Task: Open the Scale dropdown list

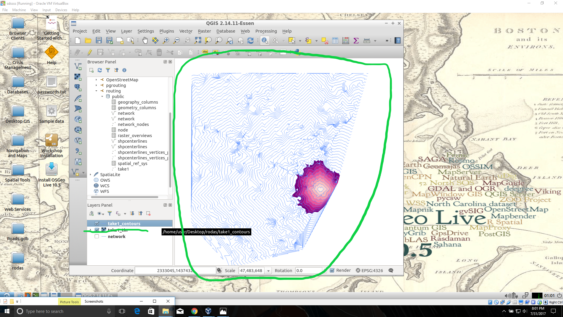Action: coord(268,271)
